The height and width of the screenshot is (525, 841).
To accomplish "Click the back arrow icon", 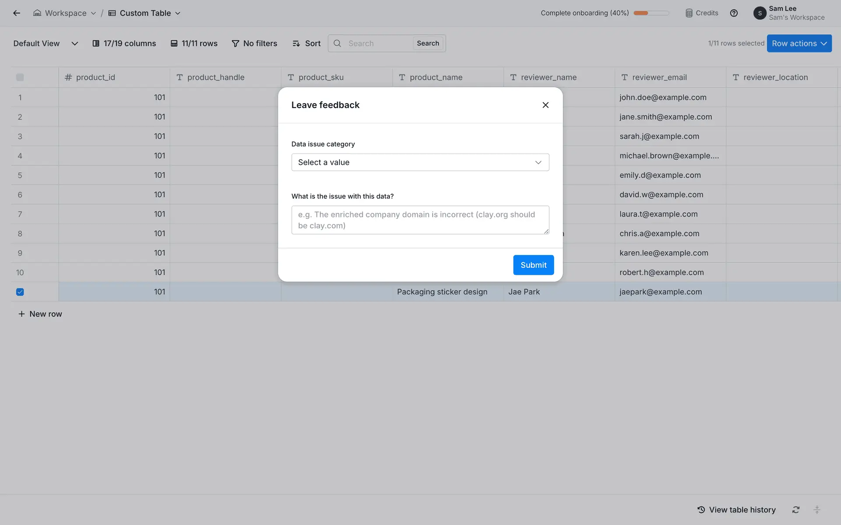I will (x=17, y=13).
